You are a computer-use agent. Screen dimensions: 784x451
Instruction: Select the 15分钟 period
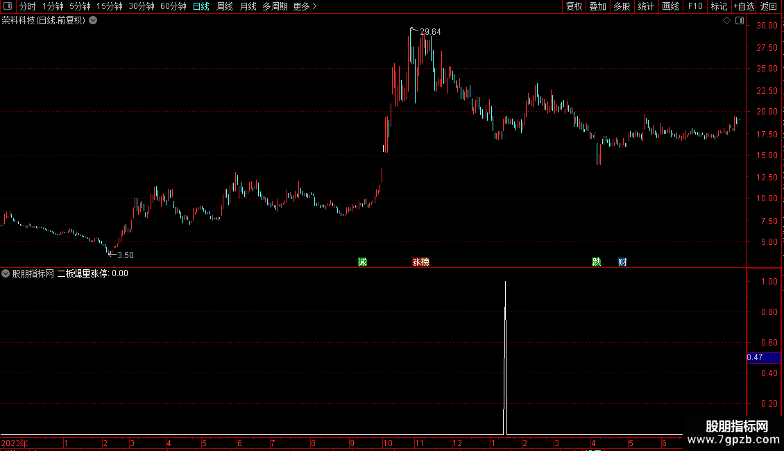(x=109, y=6)
